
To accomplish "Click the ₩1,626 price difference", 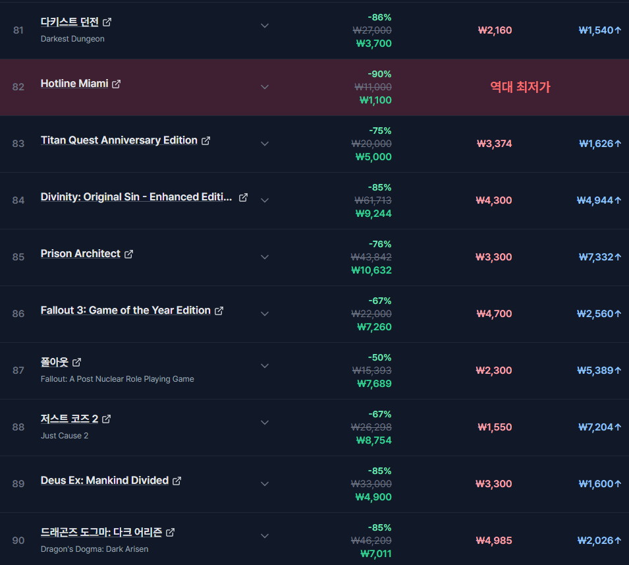I will pyautogui.click(x=600, y=143).
